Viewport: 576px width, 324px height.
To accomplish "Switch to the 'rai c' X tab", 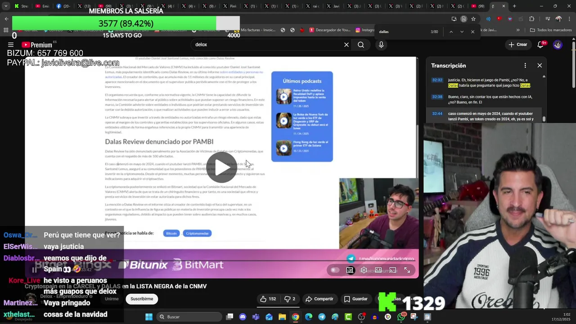I will tap(312, 6).
